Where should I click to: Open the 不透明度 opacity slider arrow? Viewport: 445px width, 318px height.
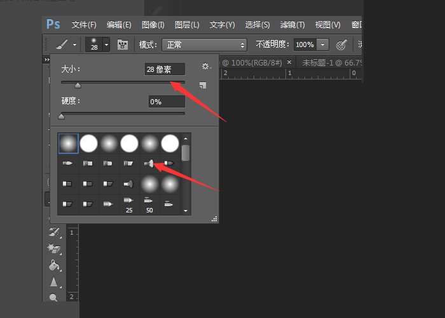(x=323, y=45)
